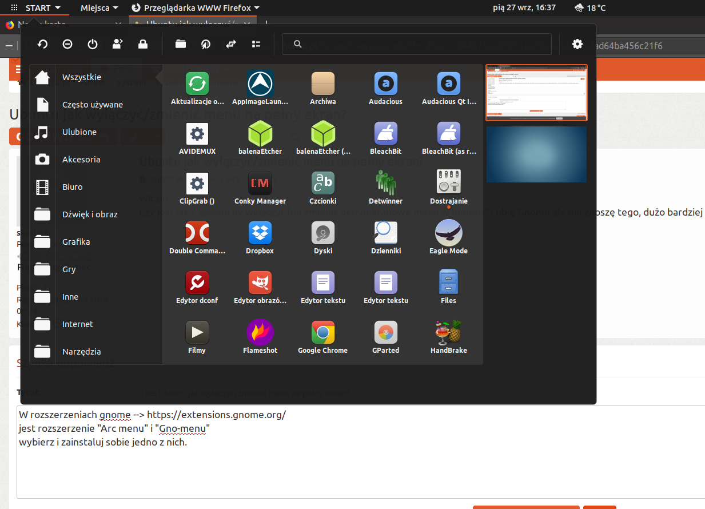
Task: Select the Inne category
Action: coord(96,297)
